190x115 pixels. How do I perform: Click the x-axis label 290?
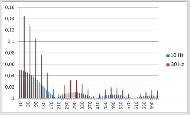click(x=75, y=105)
